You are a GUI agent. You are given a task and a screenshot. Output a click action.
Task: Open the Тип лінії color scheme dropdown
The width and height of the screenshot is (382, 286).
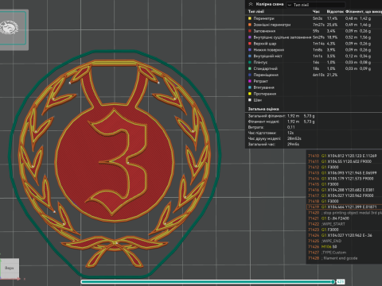click(316, 5)
